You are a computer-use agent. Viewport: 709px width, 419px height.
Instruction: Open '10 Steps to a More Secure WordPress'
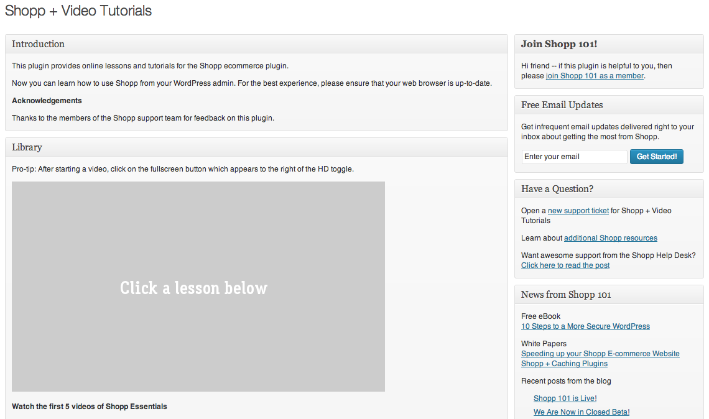click(x=585, y=326)
